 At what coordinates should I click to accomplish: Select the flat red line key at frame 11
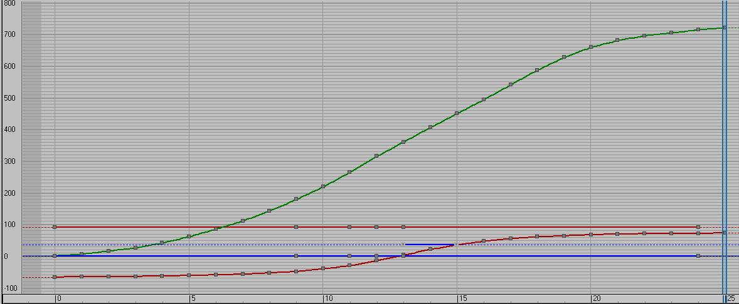pos(349,227)
